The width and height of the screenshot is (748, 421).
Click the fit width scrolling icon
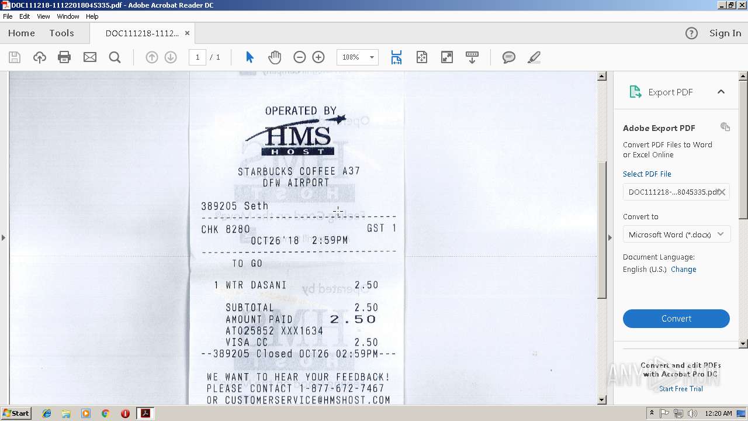(x=396, y=57)
